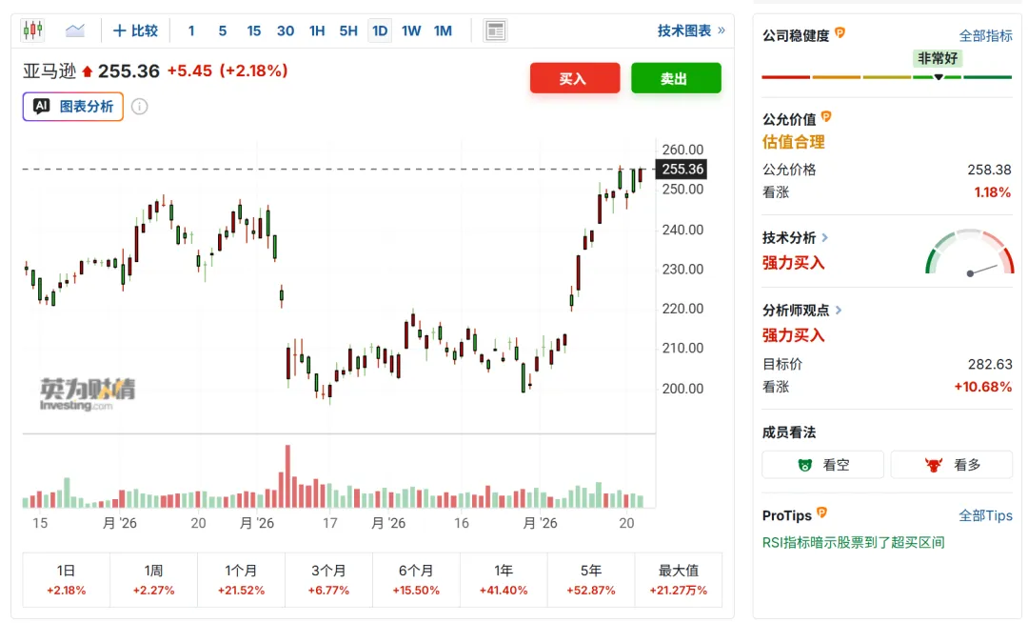Vote 看空 in 成员看法

tap(822, 465)
